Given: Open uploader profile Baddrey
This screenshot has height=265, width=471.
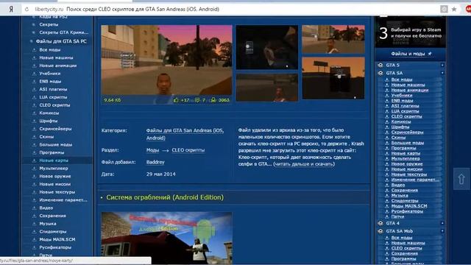Looking at the screenshot, I should [155, 162].
